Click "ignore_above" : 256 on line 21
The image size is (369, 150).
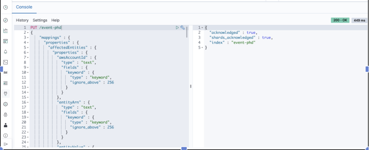tap(92, 127)
